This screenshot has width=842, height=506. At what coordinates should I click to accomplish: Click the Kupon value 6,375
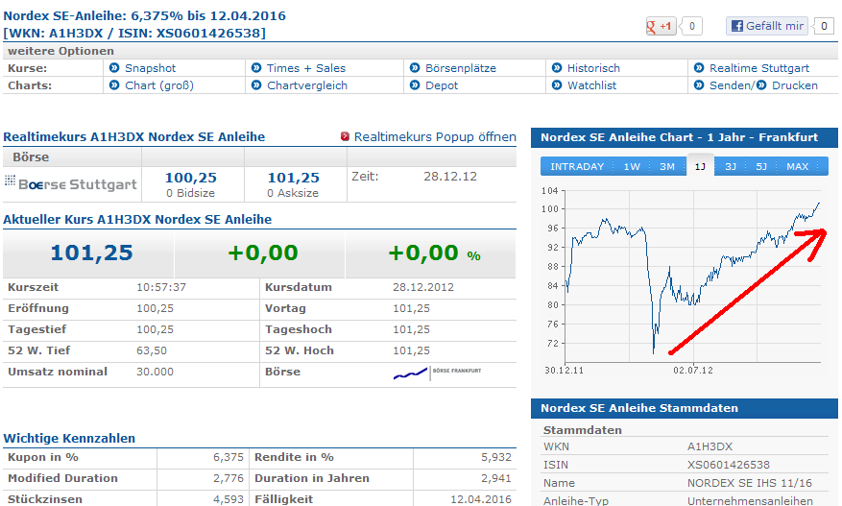(229, 457)
